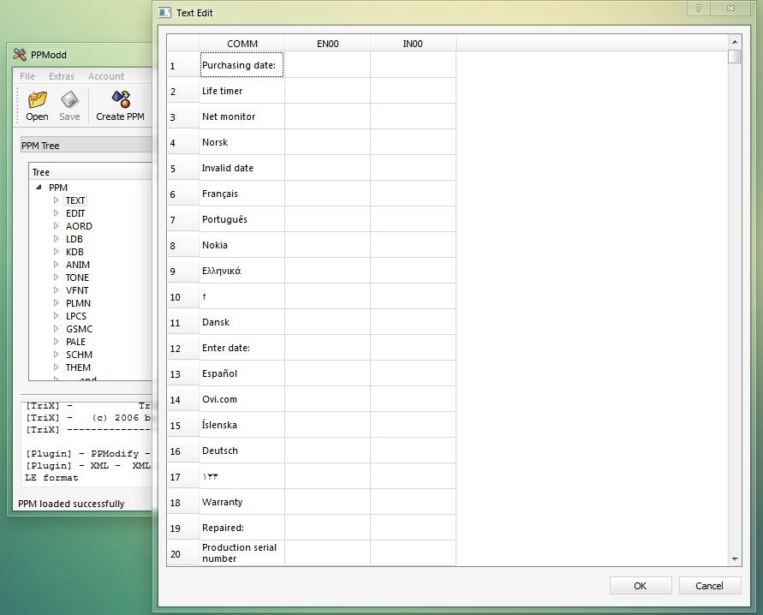Expand the VFNT tree node
Viewport: 763px width, 615px height.
pyautogui.click(x=56, y=290)
